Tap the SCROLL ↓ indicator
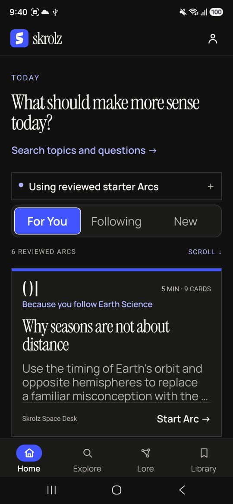The image size is (233, 504). (x=205, y=252)
